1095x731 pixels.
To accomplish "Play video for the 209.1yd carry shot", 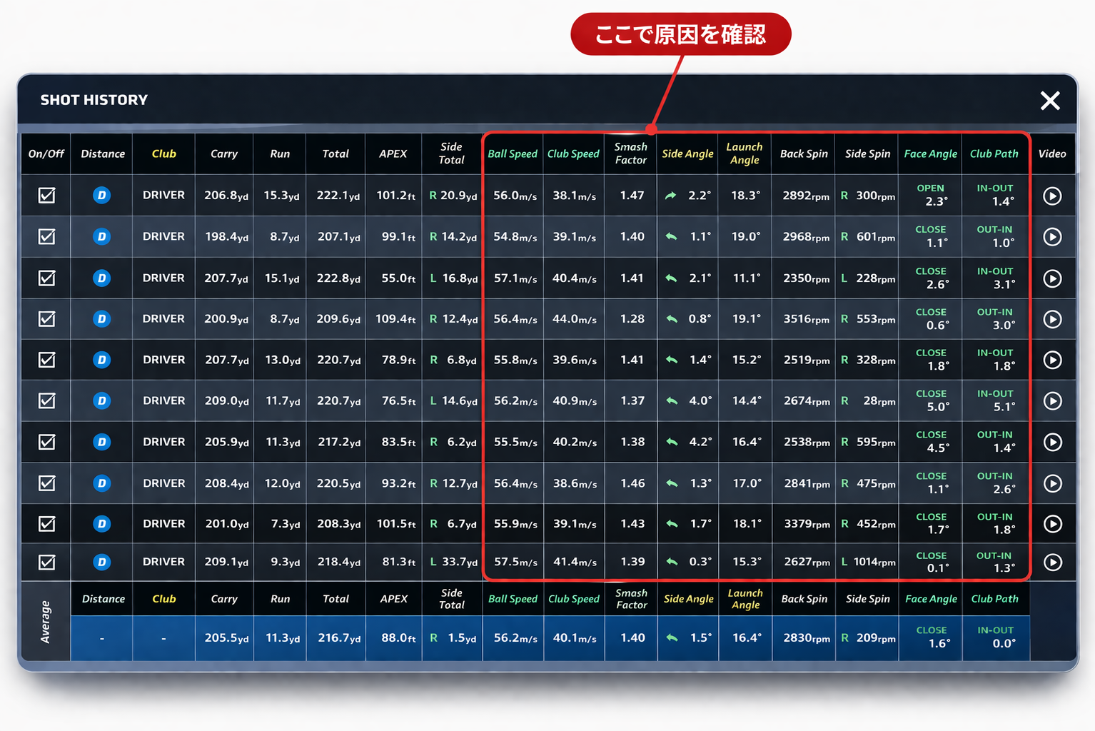I will 1052,563.
